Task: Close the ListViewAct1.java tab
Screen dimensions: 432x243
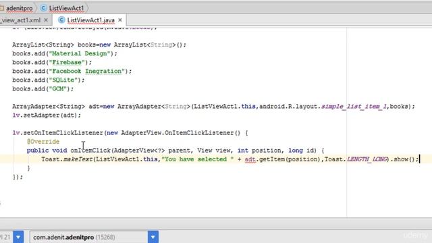Action: [x=120, y=20]
